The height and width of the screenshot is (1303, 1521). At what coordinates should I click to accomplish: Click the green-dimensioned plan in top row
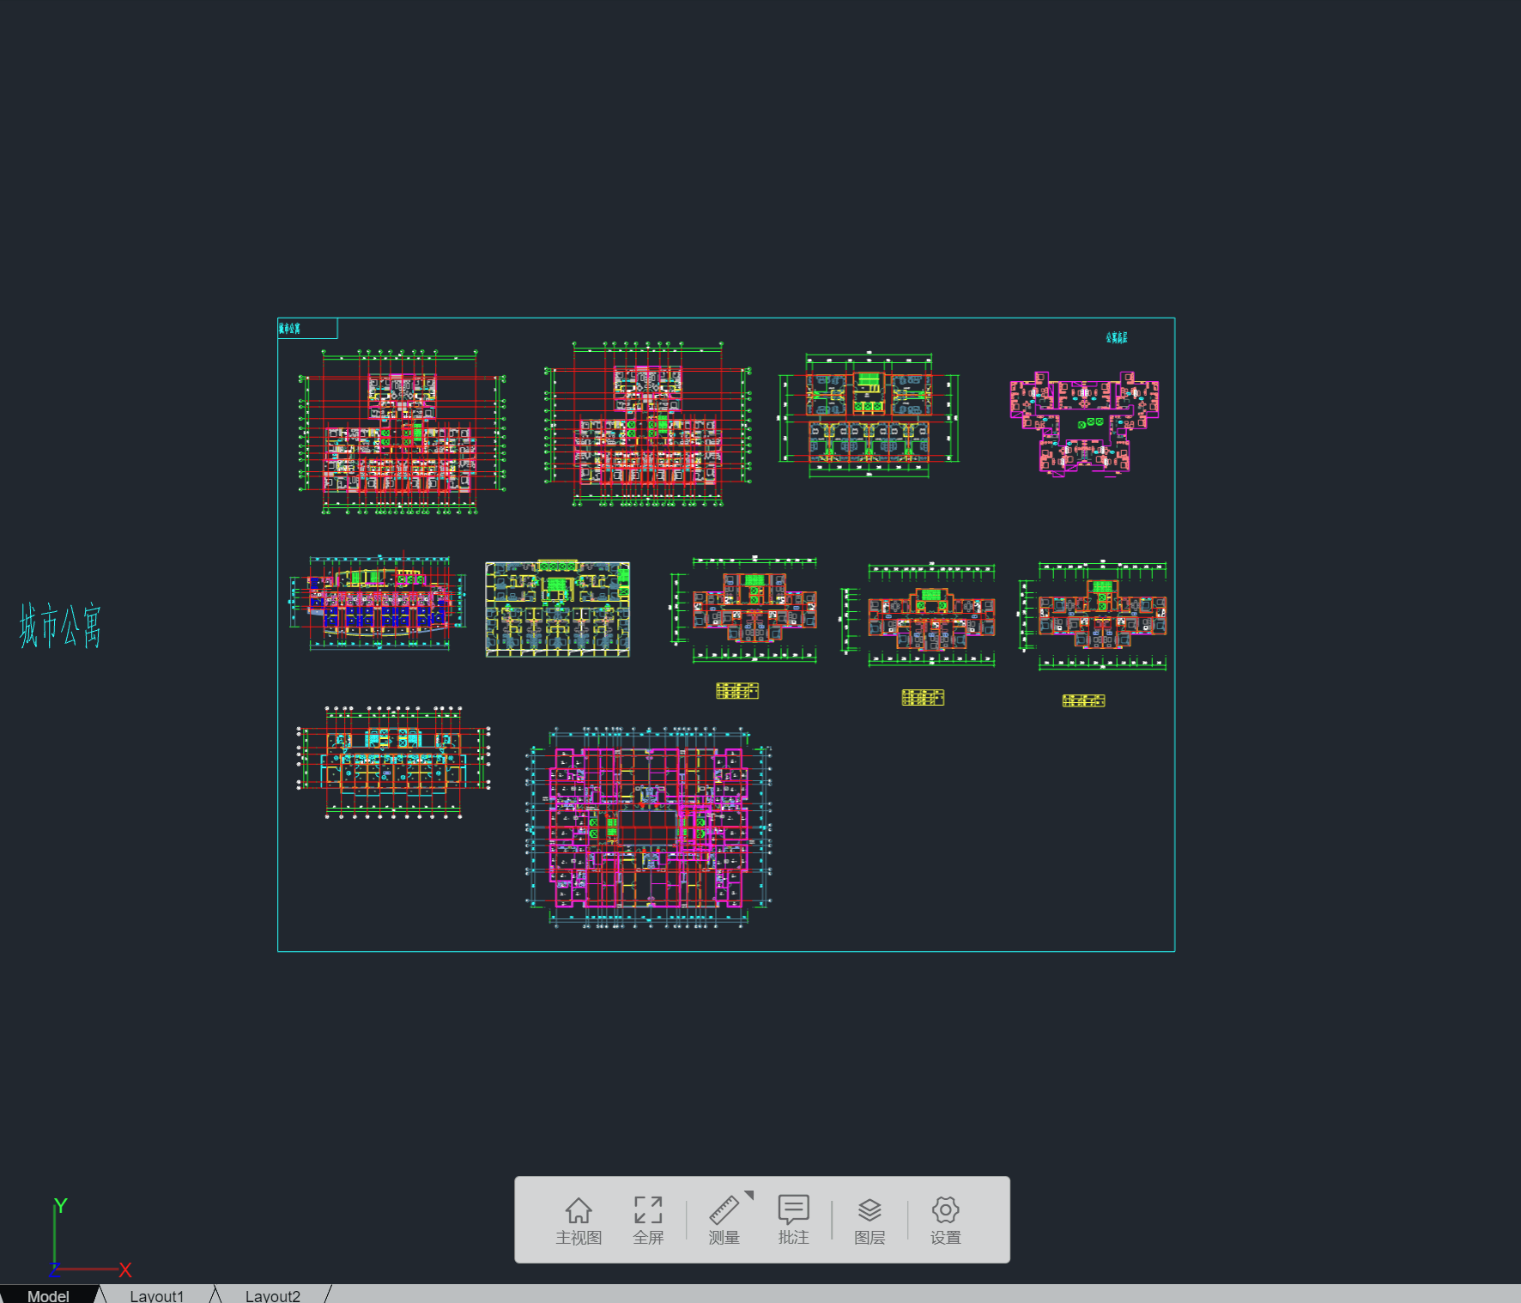click(x=869, y=416)
